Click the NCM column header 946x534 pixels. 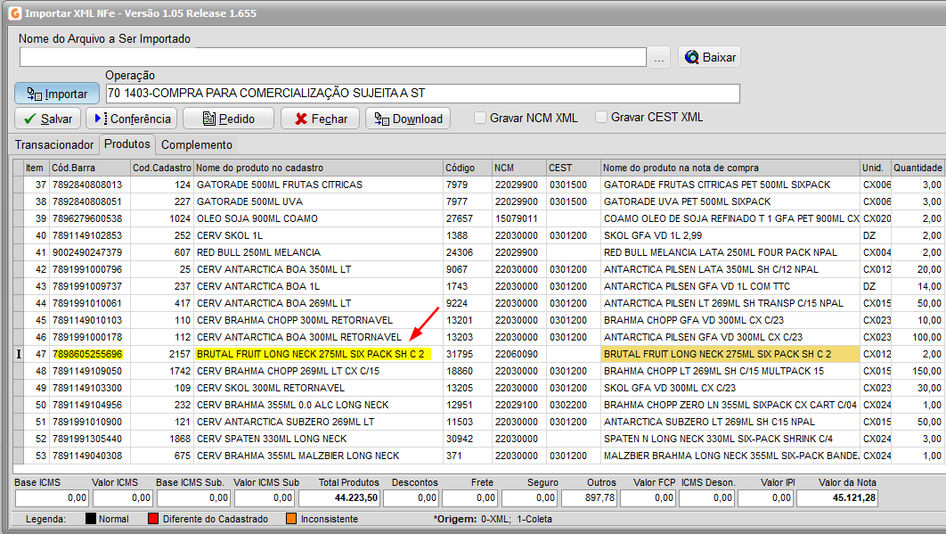pyautogui.click(x=518, y=168)
